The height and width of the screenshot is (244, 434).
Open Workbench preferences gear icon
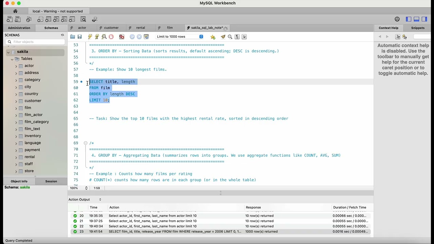[397, 19]
